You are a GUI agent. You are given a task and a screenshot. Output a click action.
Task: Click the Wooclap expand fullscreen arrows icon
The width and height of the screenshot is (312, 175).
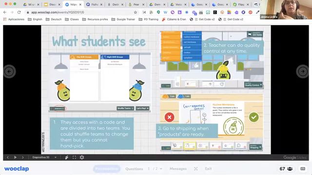196,169
